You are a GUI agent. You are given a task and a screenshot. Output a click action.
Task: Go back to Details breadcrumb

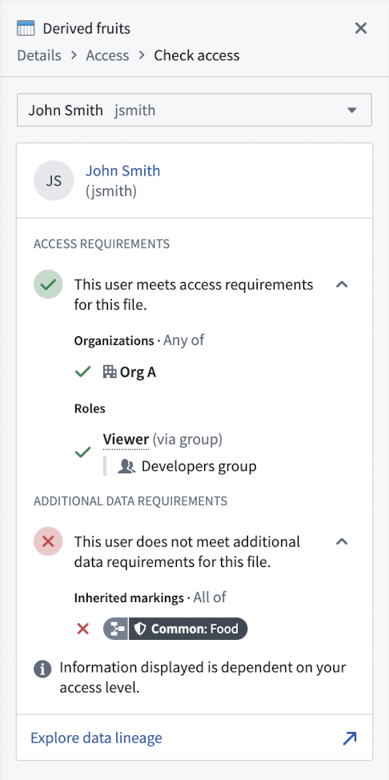coord(39,55)
